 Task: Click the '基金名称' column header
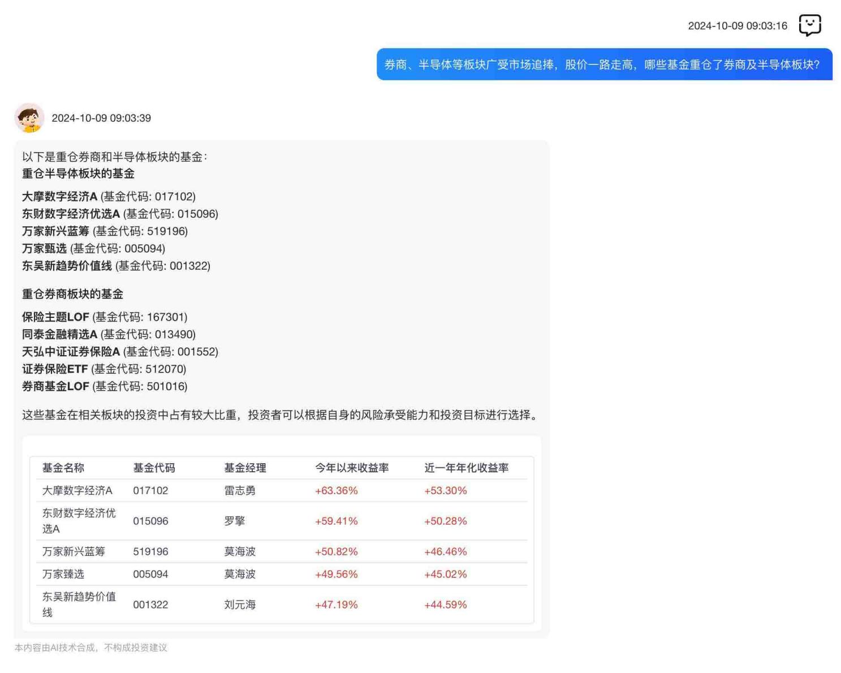(63, 468)
